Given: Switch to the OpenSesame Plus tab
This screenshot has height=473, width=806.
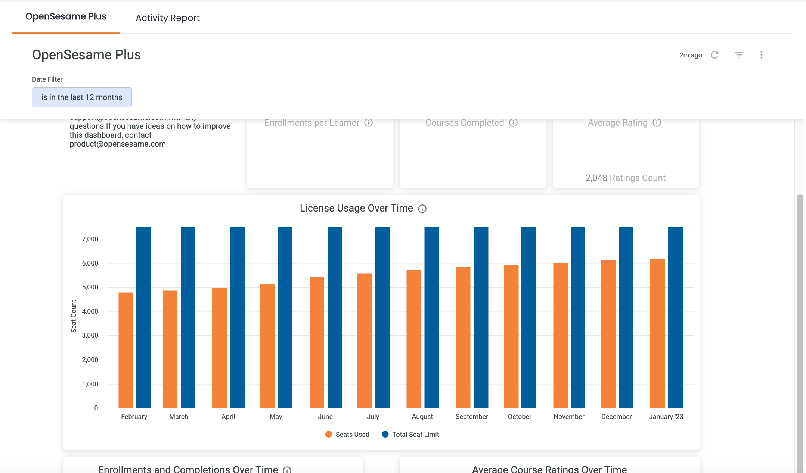Looking at the screenshot, I should pyautogui.click(x=66, y=17).
